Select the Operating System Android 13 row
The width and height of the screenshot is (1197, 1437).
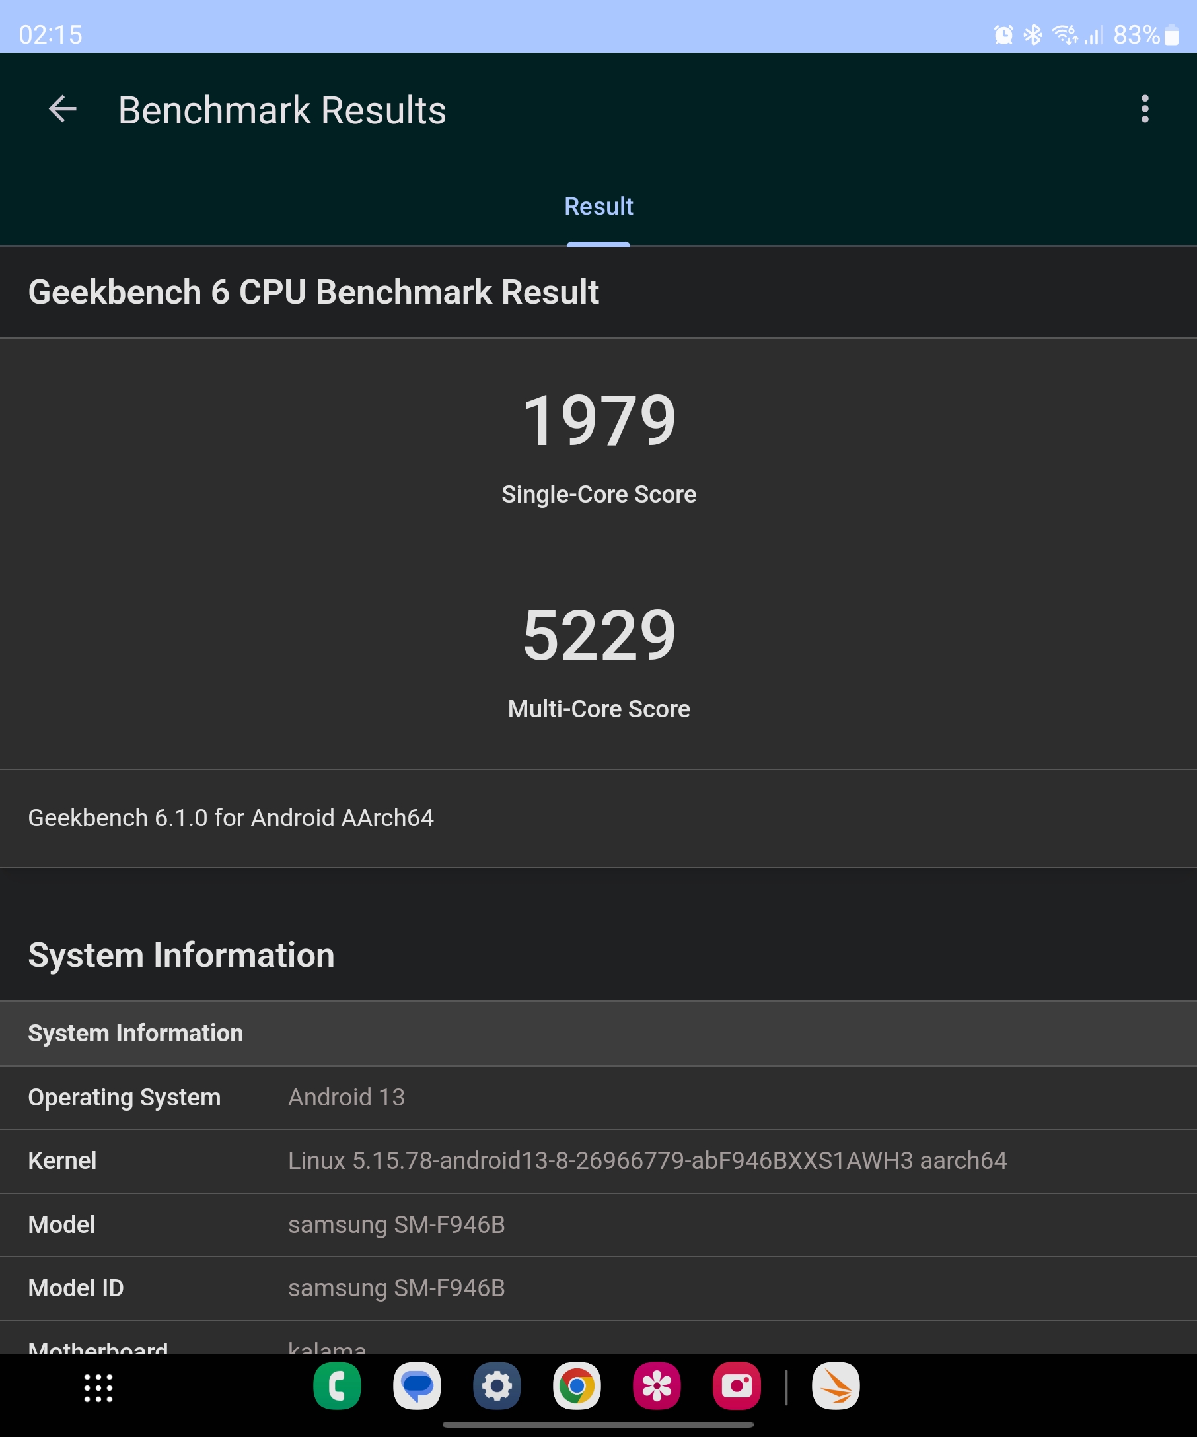598,1098
